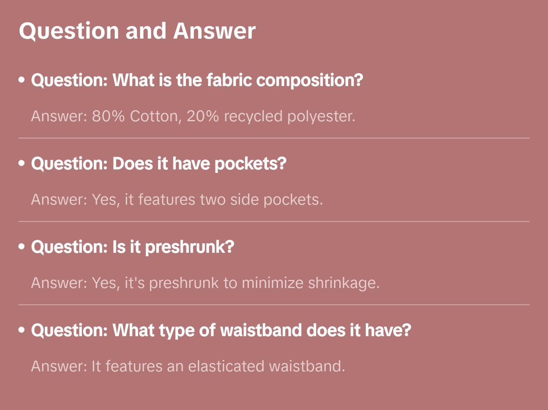
Task: Expand the fabric composition question
Action: pos(197,80)
